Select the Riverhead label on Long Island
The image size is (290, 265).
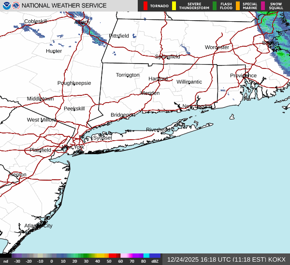click(x=158, y=130)
